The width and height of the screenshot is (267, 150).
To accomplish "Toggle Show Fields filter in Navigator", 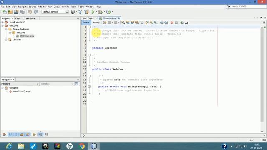I will point(10,135).
